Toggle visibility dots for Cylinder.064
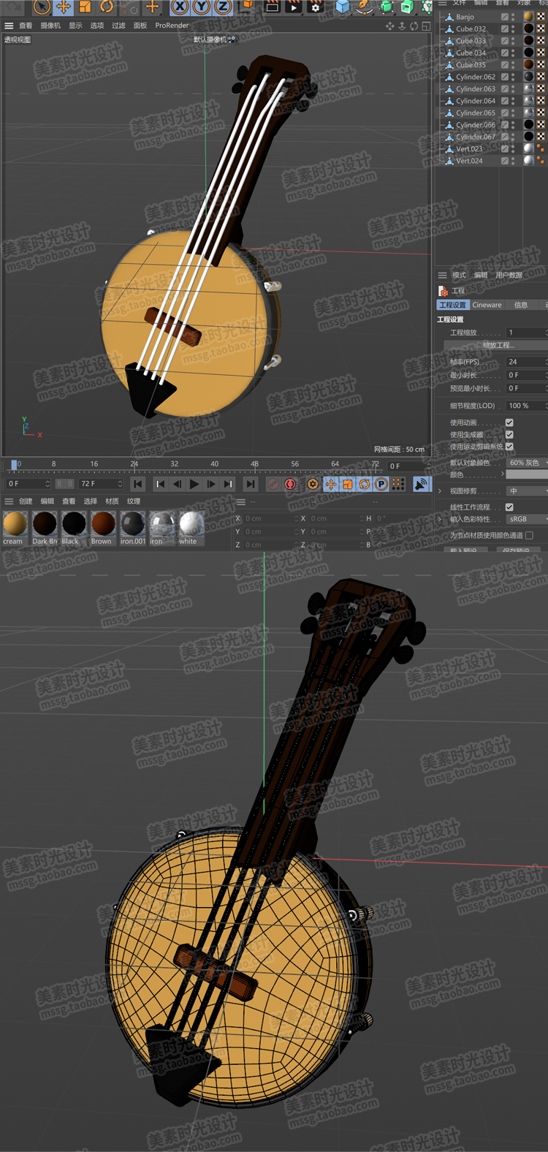The height and width of the screenshot is (1152, 548). 513,101
